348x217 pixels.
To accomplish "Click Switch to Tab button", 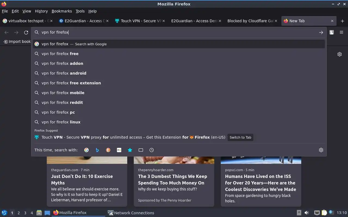I will (x=240, y=138).
